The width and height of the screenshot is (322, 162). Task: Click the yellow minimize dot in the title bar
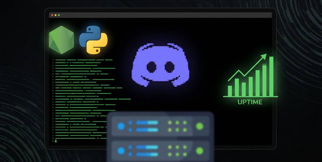pos(55,15)
